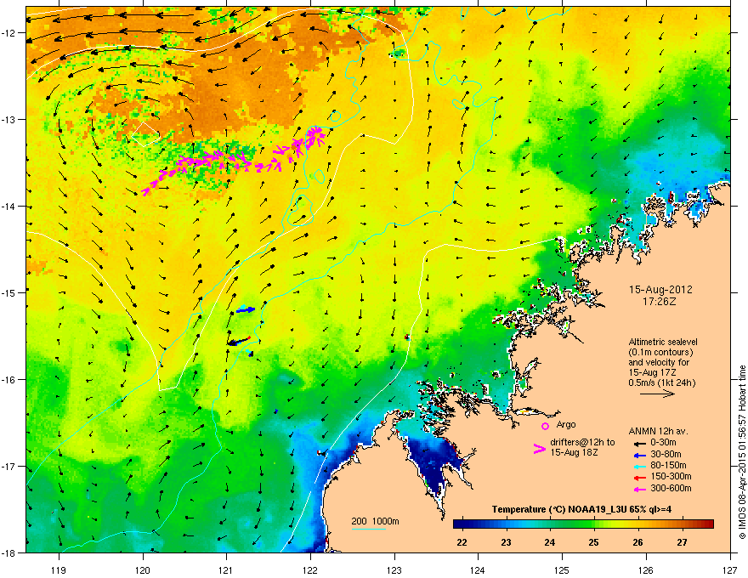Click the longitude axis label 120

click(x=143, y=569)
